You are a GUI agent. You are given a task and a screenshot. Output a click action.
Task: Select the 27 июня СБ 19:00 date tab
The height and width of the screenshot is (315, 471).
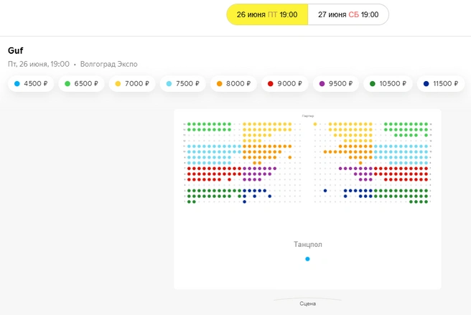point(348,14)
